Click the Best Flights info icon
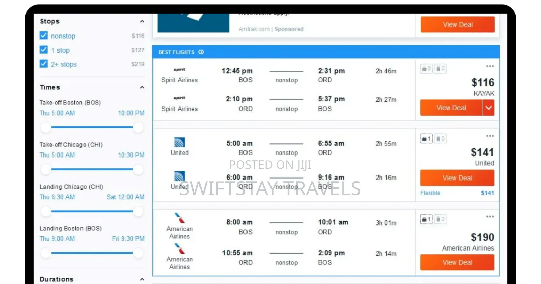 click(201, 52)
